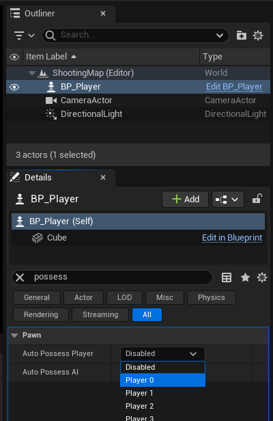Screen dimensions: 273x421
Task: Filter by Rendering category
Action: tap(41, 314)
